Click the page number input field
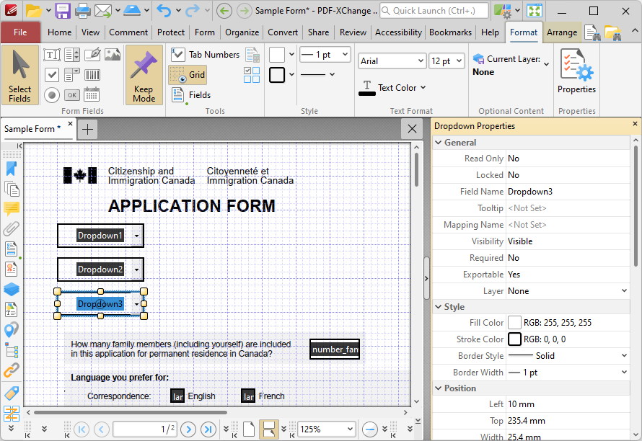Viewport: 642px width, 441px height. click(x=145, y=429)
